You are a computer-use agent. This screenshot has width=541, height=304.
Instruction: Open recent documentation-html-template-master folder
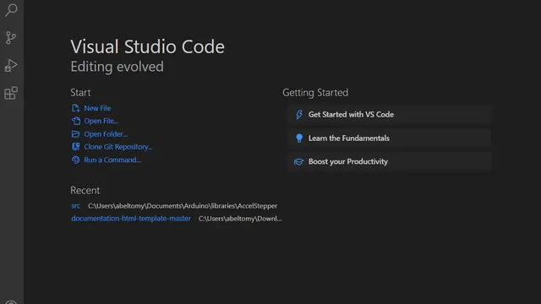point(131,219)
